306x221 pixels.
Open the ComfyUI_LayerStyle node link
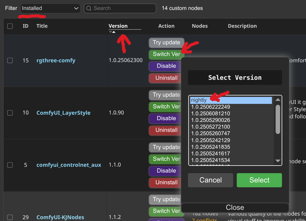(63, 113)
